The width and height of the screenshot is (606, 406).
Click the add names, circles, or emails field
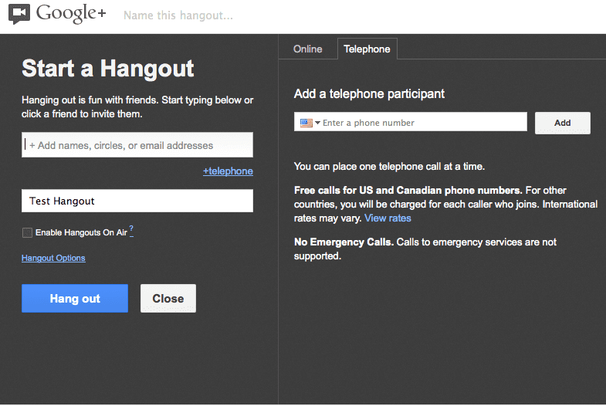(137, 145)
